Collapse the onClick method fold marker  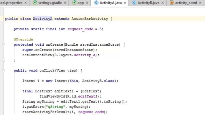4,71
